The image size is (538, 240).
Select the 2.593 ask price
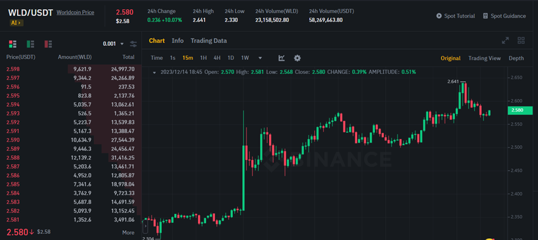(x=13, y=114)
